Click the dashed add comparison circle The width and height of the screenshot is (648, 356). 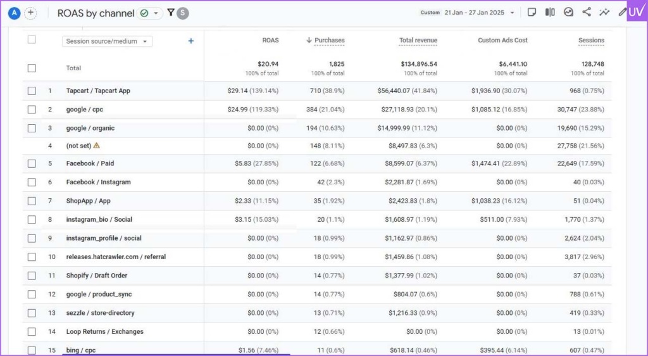coord(30,13)
